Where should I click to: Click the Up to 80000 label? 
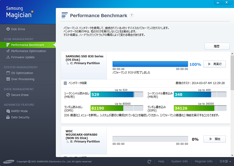122,104
